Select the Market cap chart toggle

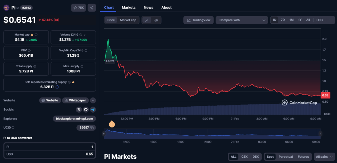128,20
